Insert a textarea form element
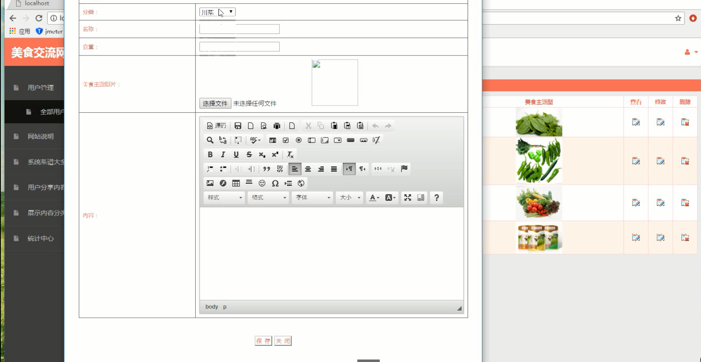 click(325, 140)
